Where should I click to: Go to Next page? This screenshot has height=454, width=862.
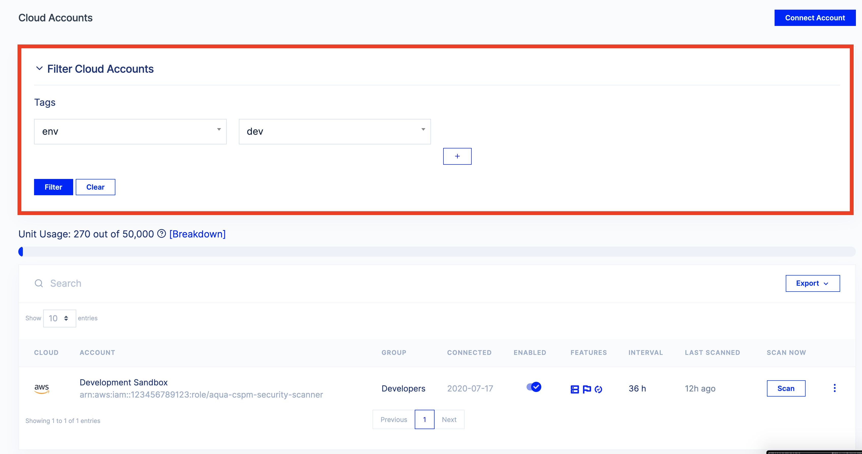pyautogui.click(x=449, y=419)
